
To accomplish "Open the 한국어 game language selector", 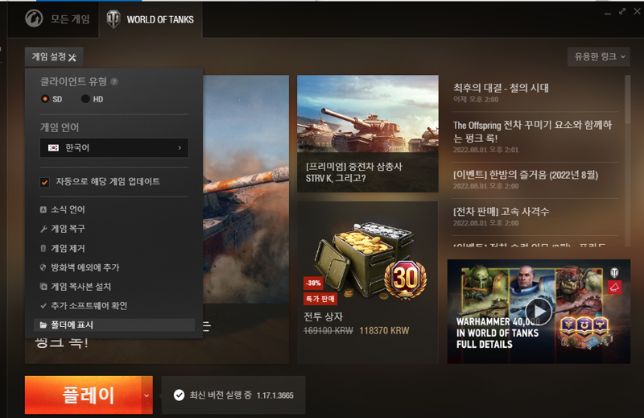I will click(114, 148).
